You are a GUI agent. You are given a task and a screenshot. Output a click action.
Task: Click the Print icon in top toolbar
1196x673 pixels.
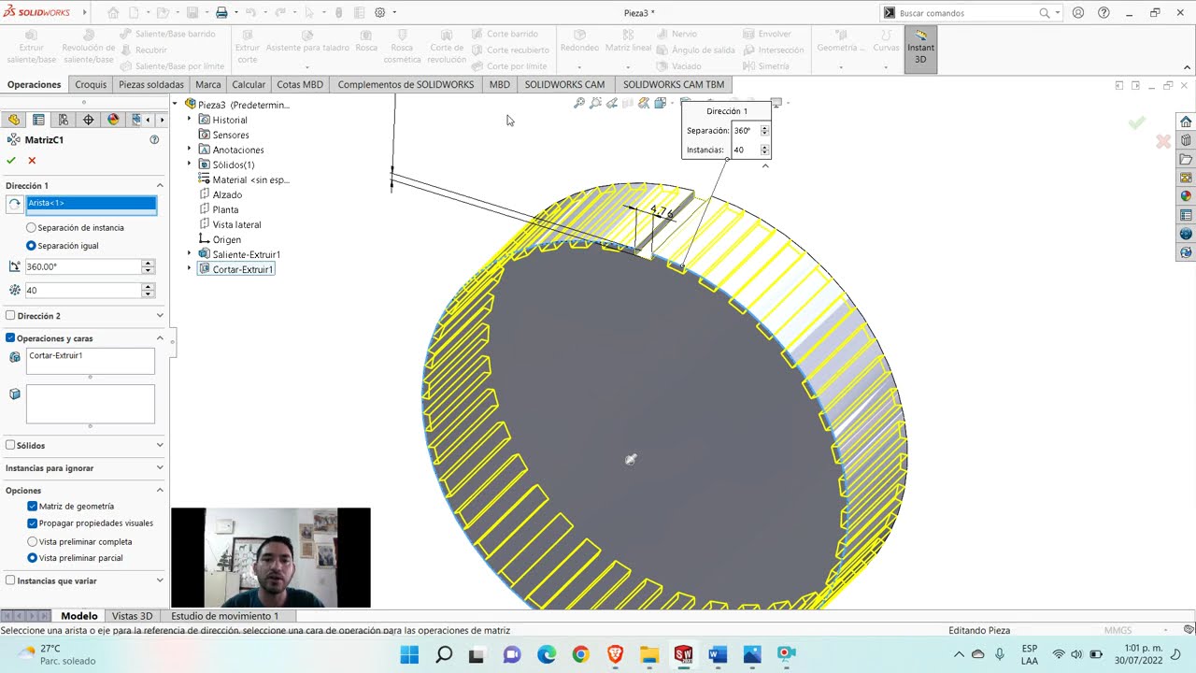pyautogui.click(x=221, y=13)
